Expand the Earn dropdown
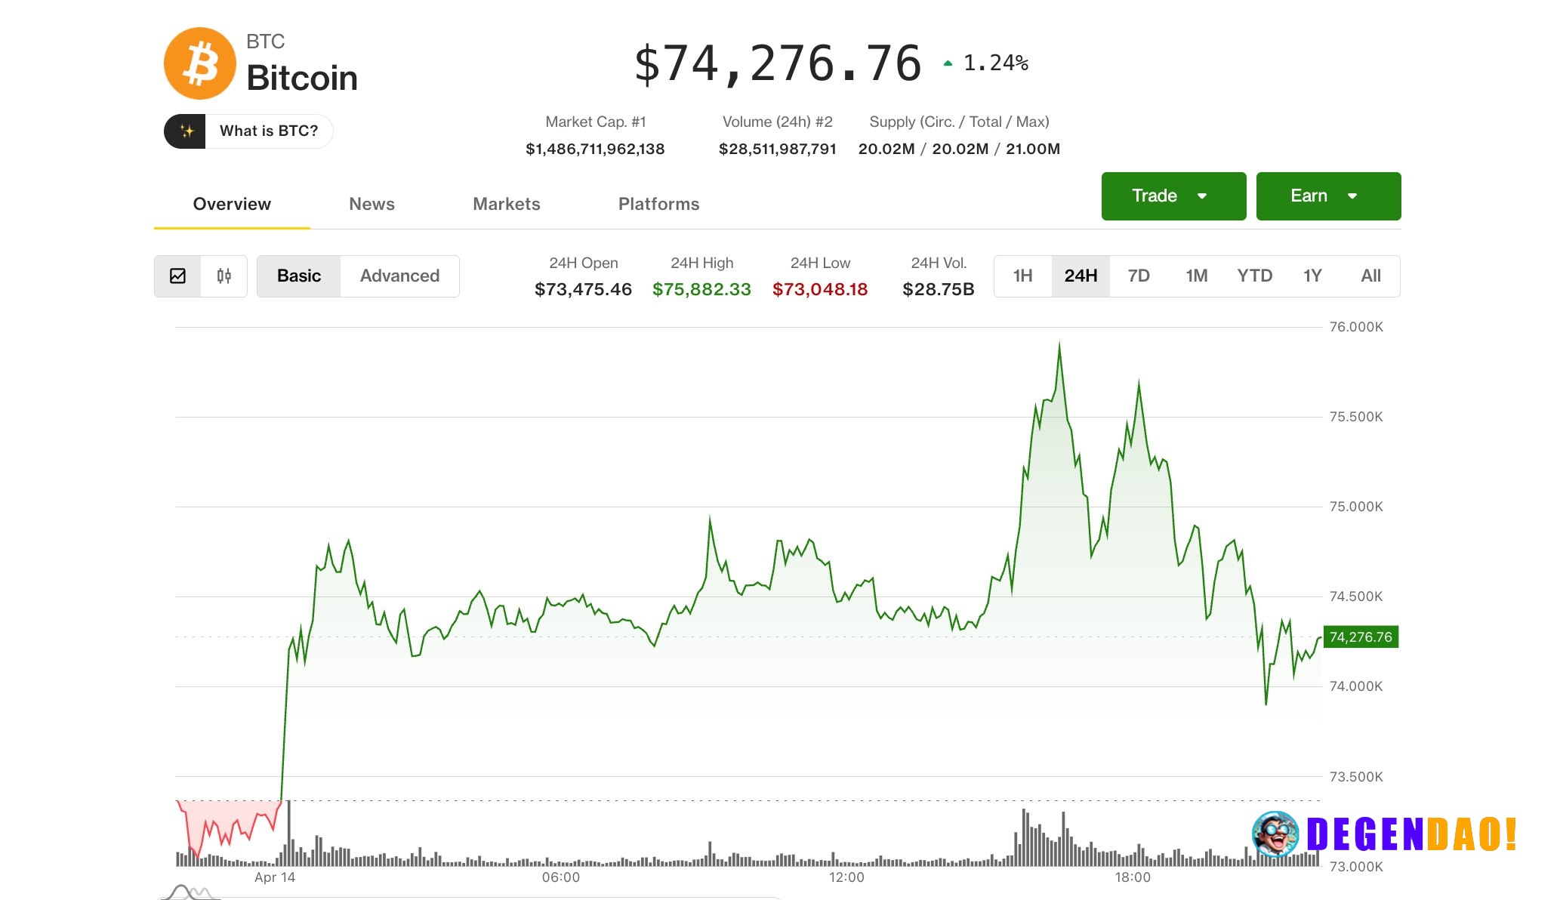Screen dimensions: 1560x900 pos(1328,196)
